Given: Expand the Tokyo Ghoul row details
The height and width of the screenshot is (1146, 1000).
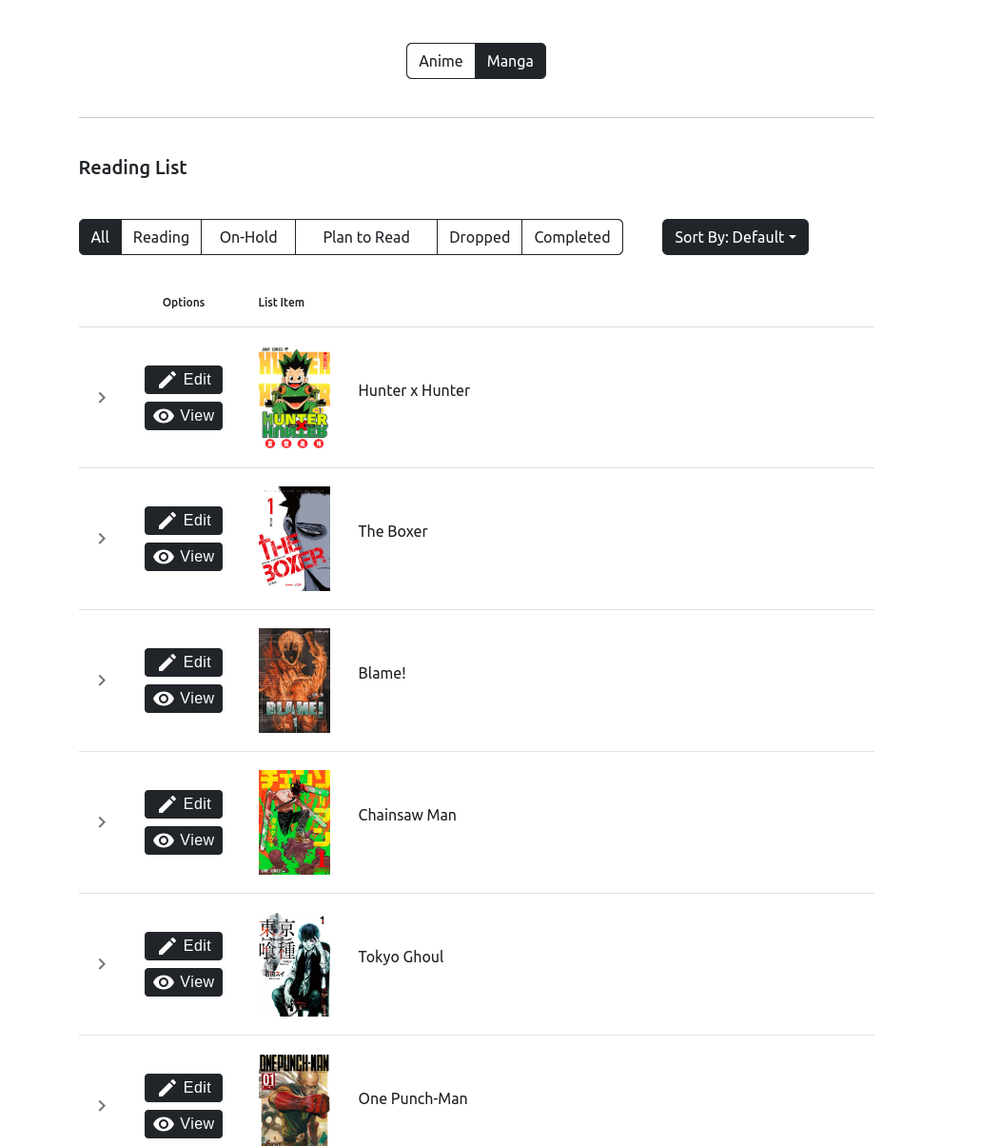Looking at the screenshot, I should [102, 964].
